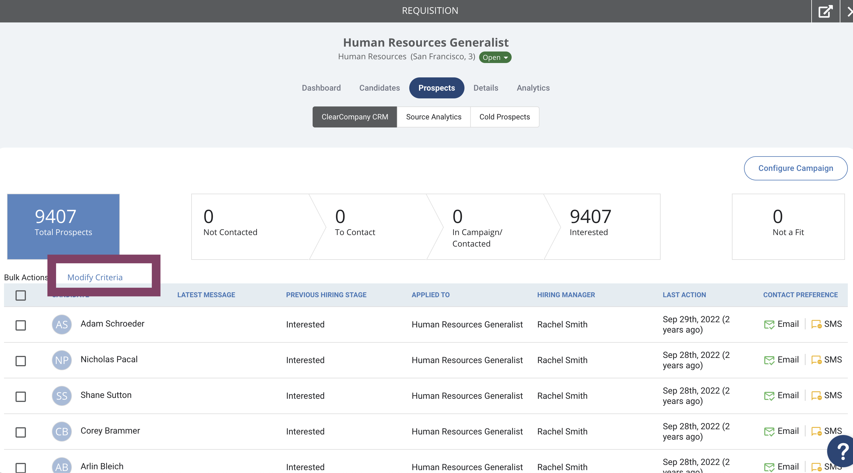Check the box for Arlin Bleich
853x473 pixels.
point(20,467)
